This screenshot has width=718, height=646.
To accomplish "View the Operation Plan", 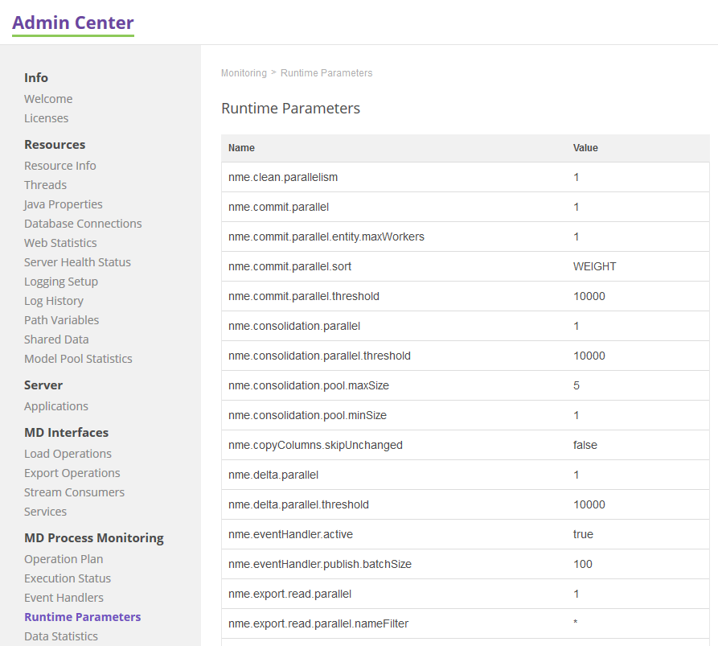I will (64, 559).
